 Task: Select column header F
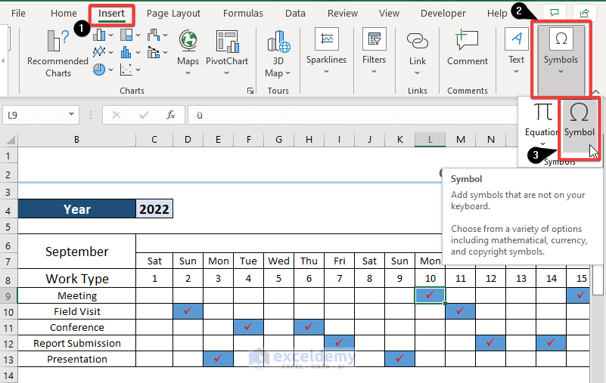[248, 140]
